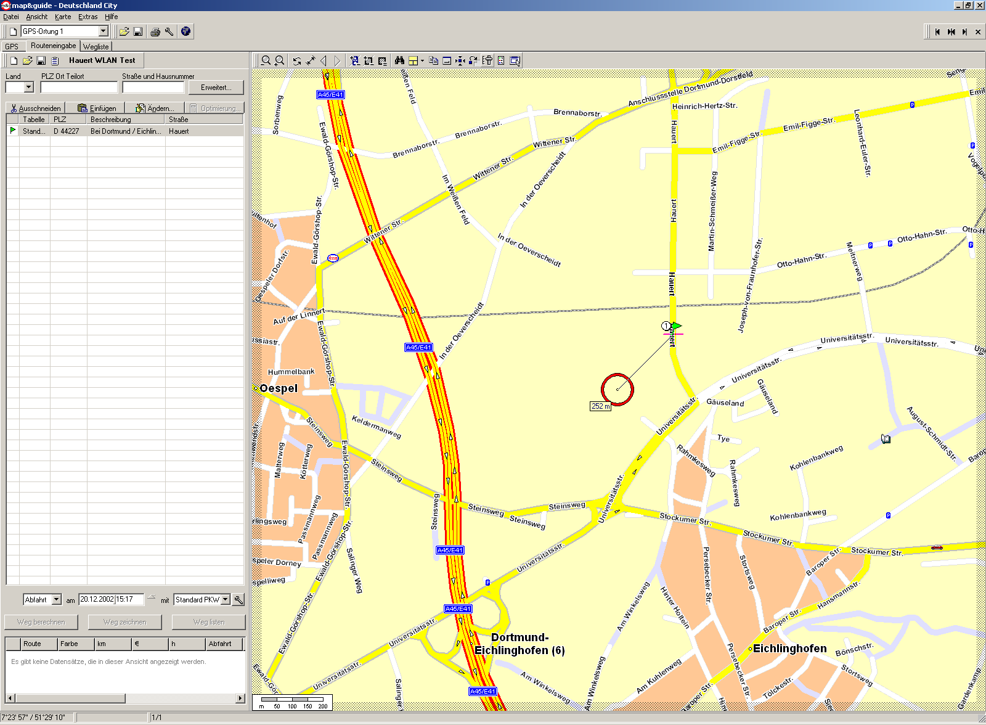
Task: Click the Weg zeichnen button
Action: 125,622
